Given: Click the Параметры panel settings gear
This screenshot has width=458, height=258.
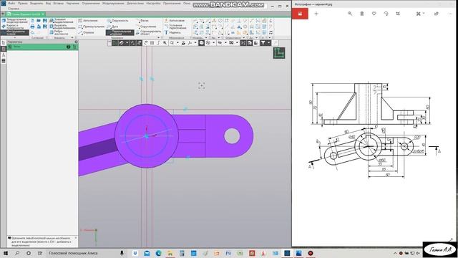Looking at the screenshot, I should tap(77, 42).
